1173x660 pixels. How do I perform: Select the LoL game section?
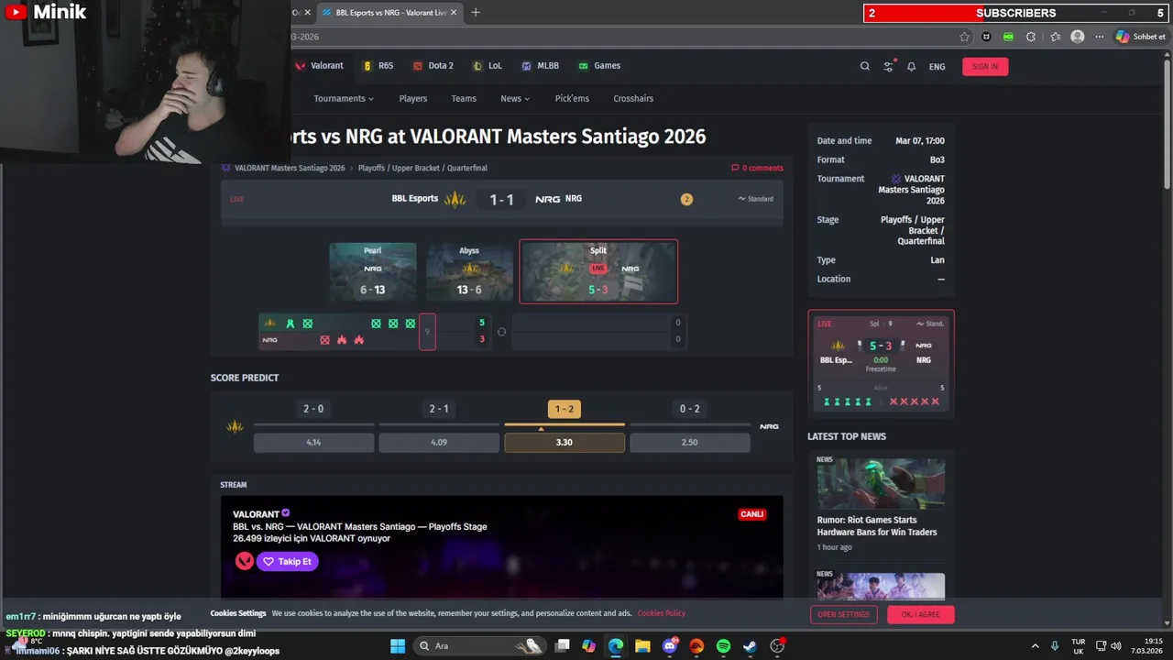(x=488, y=66)
